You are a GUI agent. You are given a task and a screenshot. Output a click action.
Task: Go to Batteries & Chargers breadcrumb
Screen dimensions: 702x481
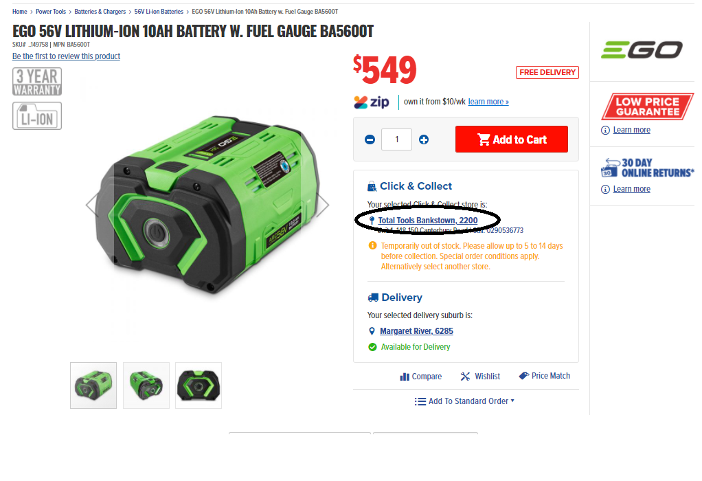pyautogui.click(x=100, y=12)
